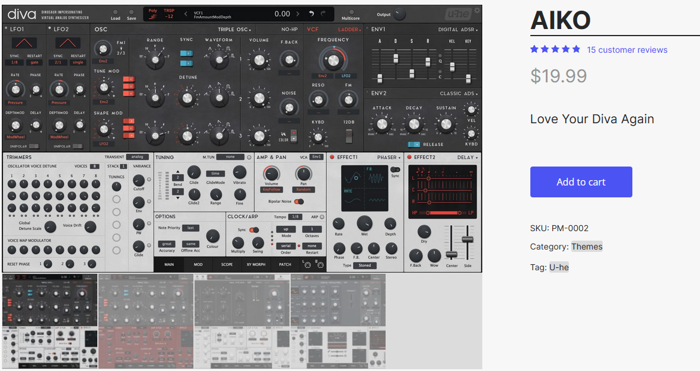The width and height of the screenshot is (700, 371).
Task: Open the TRIPLE OSC oscillator model dropdown
Action: point(234,30)
